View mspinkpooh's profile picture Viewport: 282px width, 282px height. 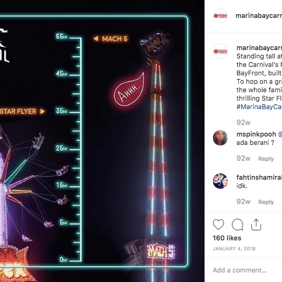(x=220, y=138)
